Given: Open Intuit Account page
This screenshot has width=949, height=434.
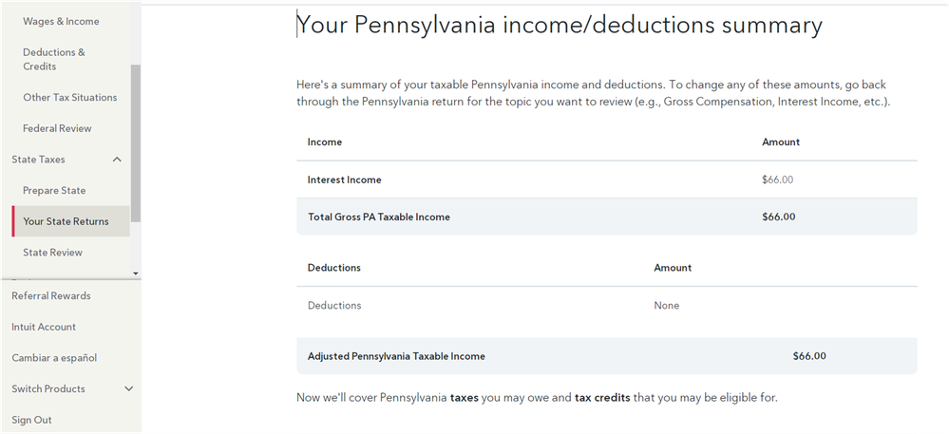Looking at the screenshot, I should [44, 327].
